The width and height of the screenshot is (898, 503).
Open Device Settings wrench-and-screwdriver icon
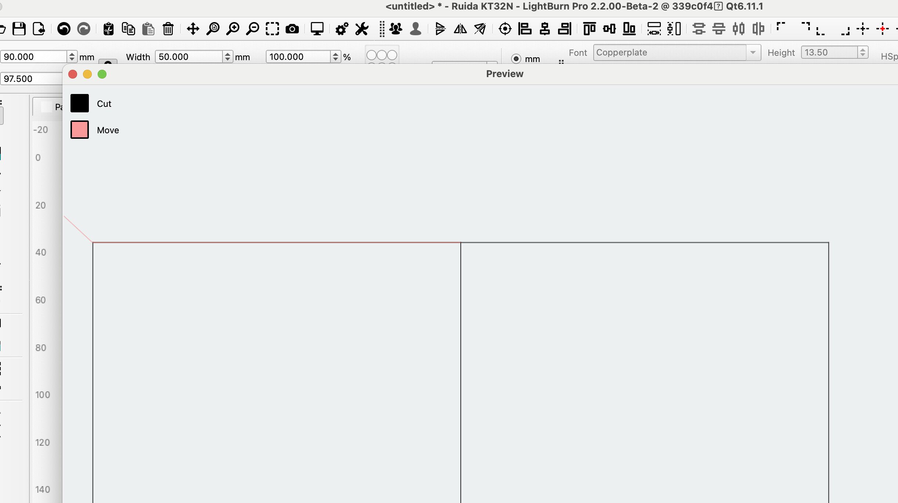click(362, 29)
